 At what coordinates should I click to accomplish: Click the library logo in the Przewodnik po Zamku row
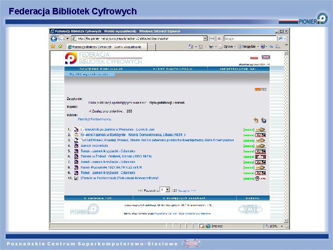(260, 130)
